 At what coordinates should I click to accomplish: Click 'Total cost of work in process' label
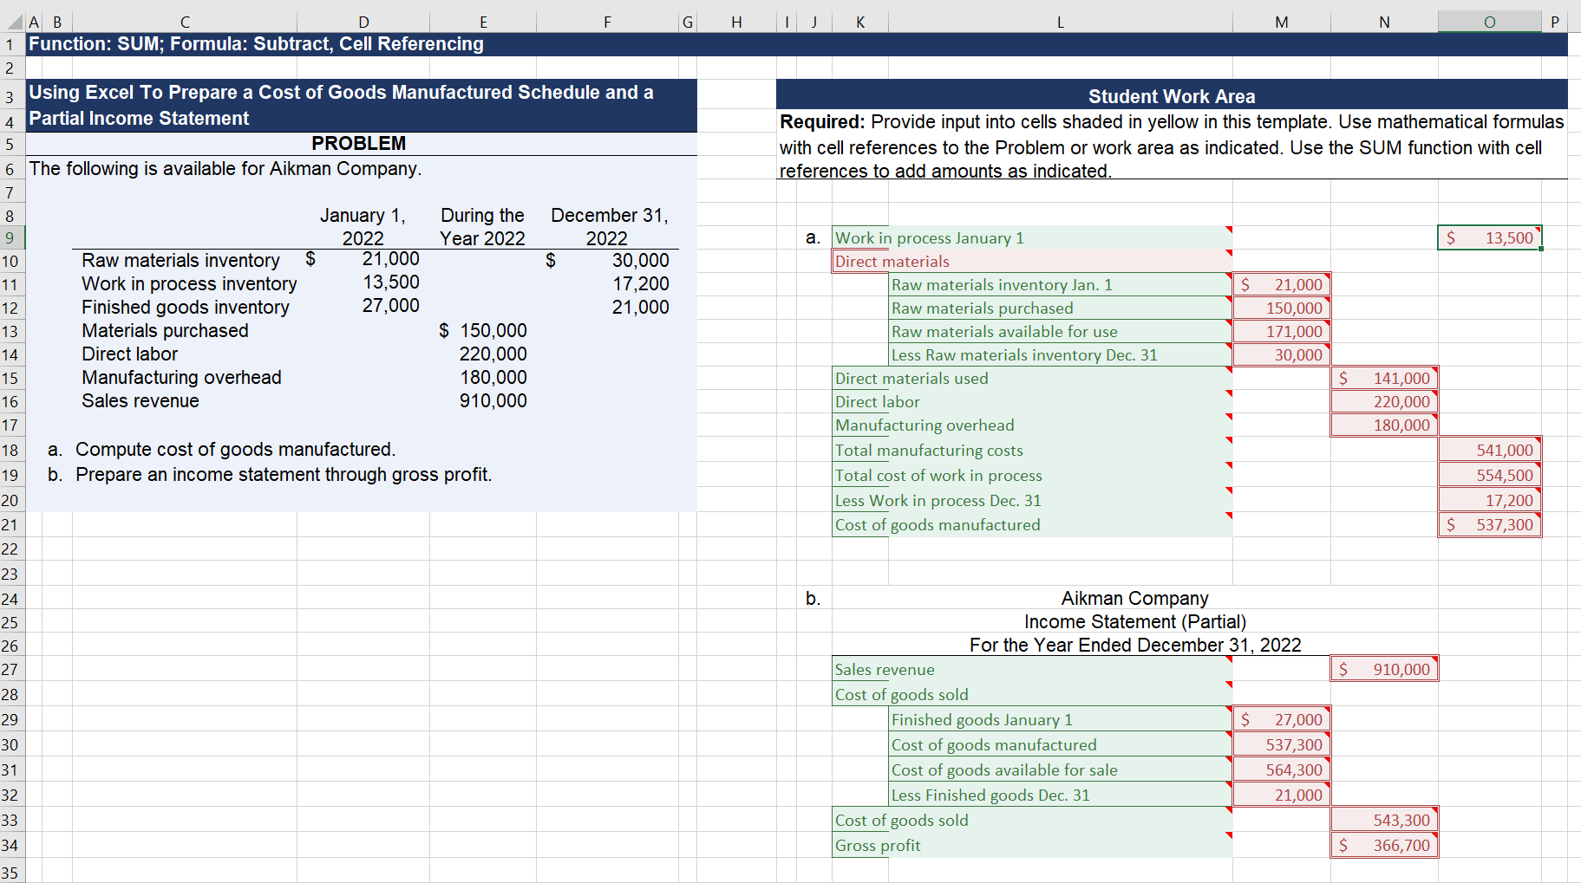pos(1032,475)
